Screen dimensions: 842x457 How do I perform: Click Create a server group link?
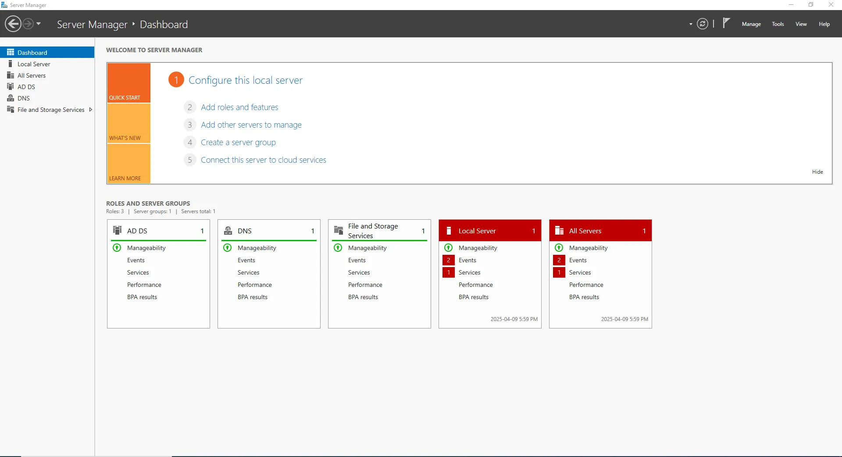pyautogui.click(x=238, y=142)
